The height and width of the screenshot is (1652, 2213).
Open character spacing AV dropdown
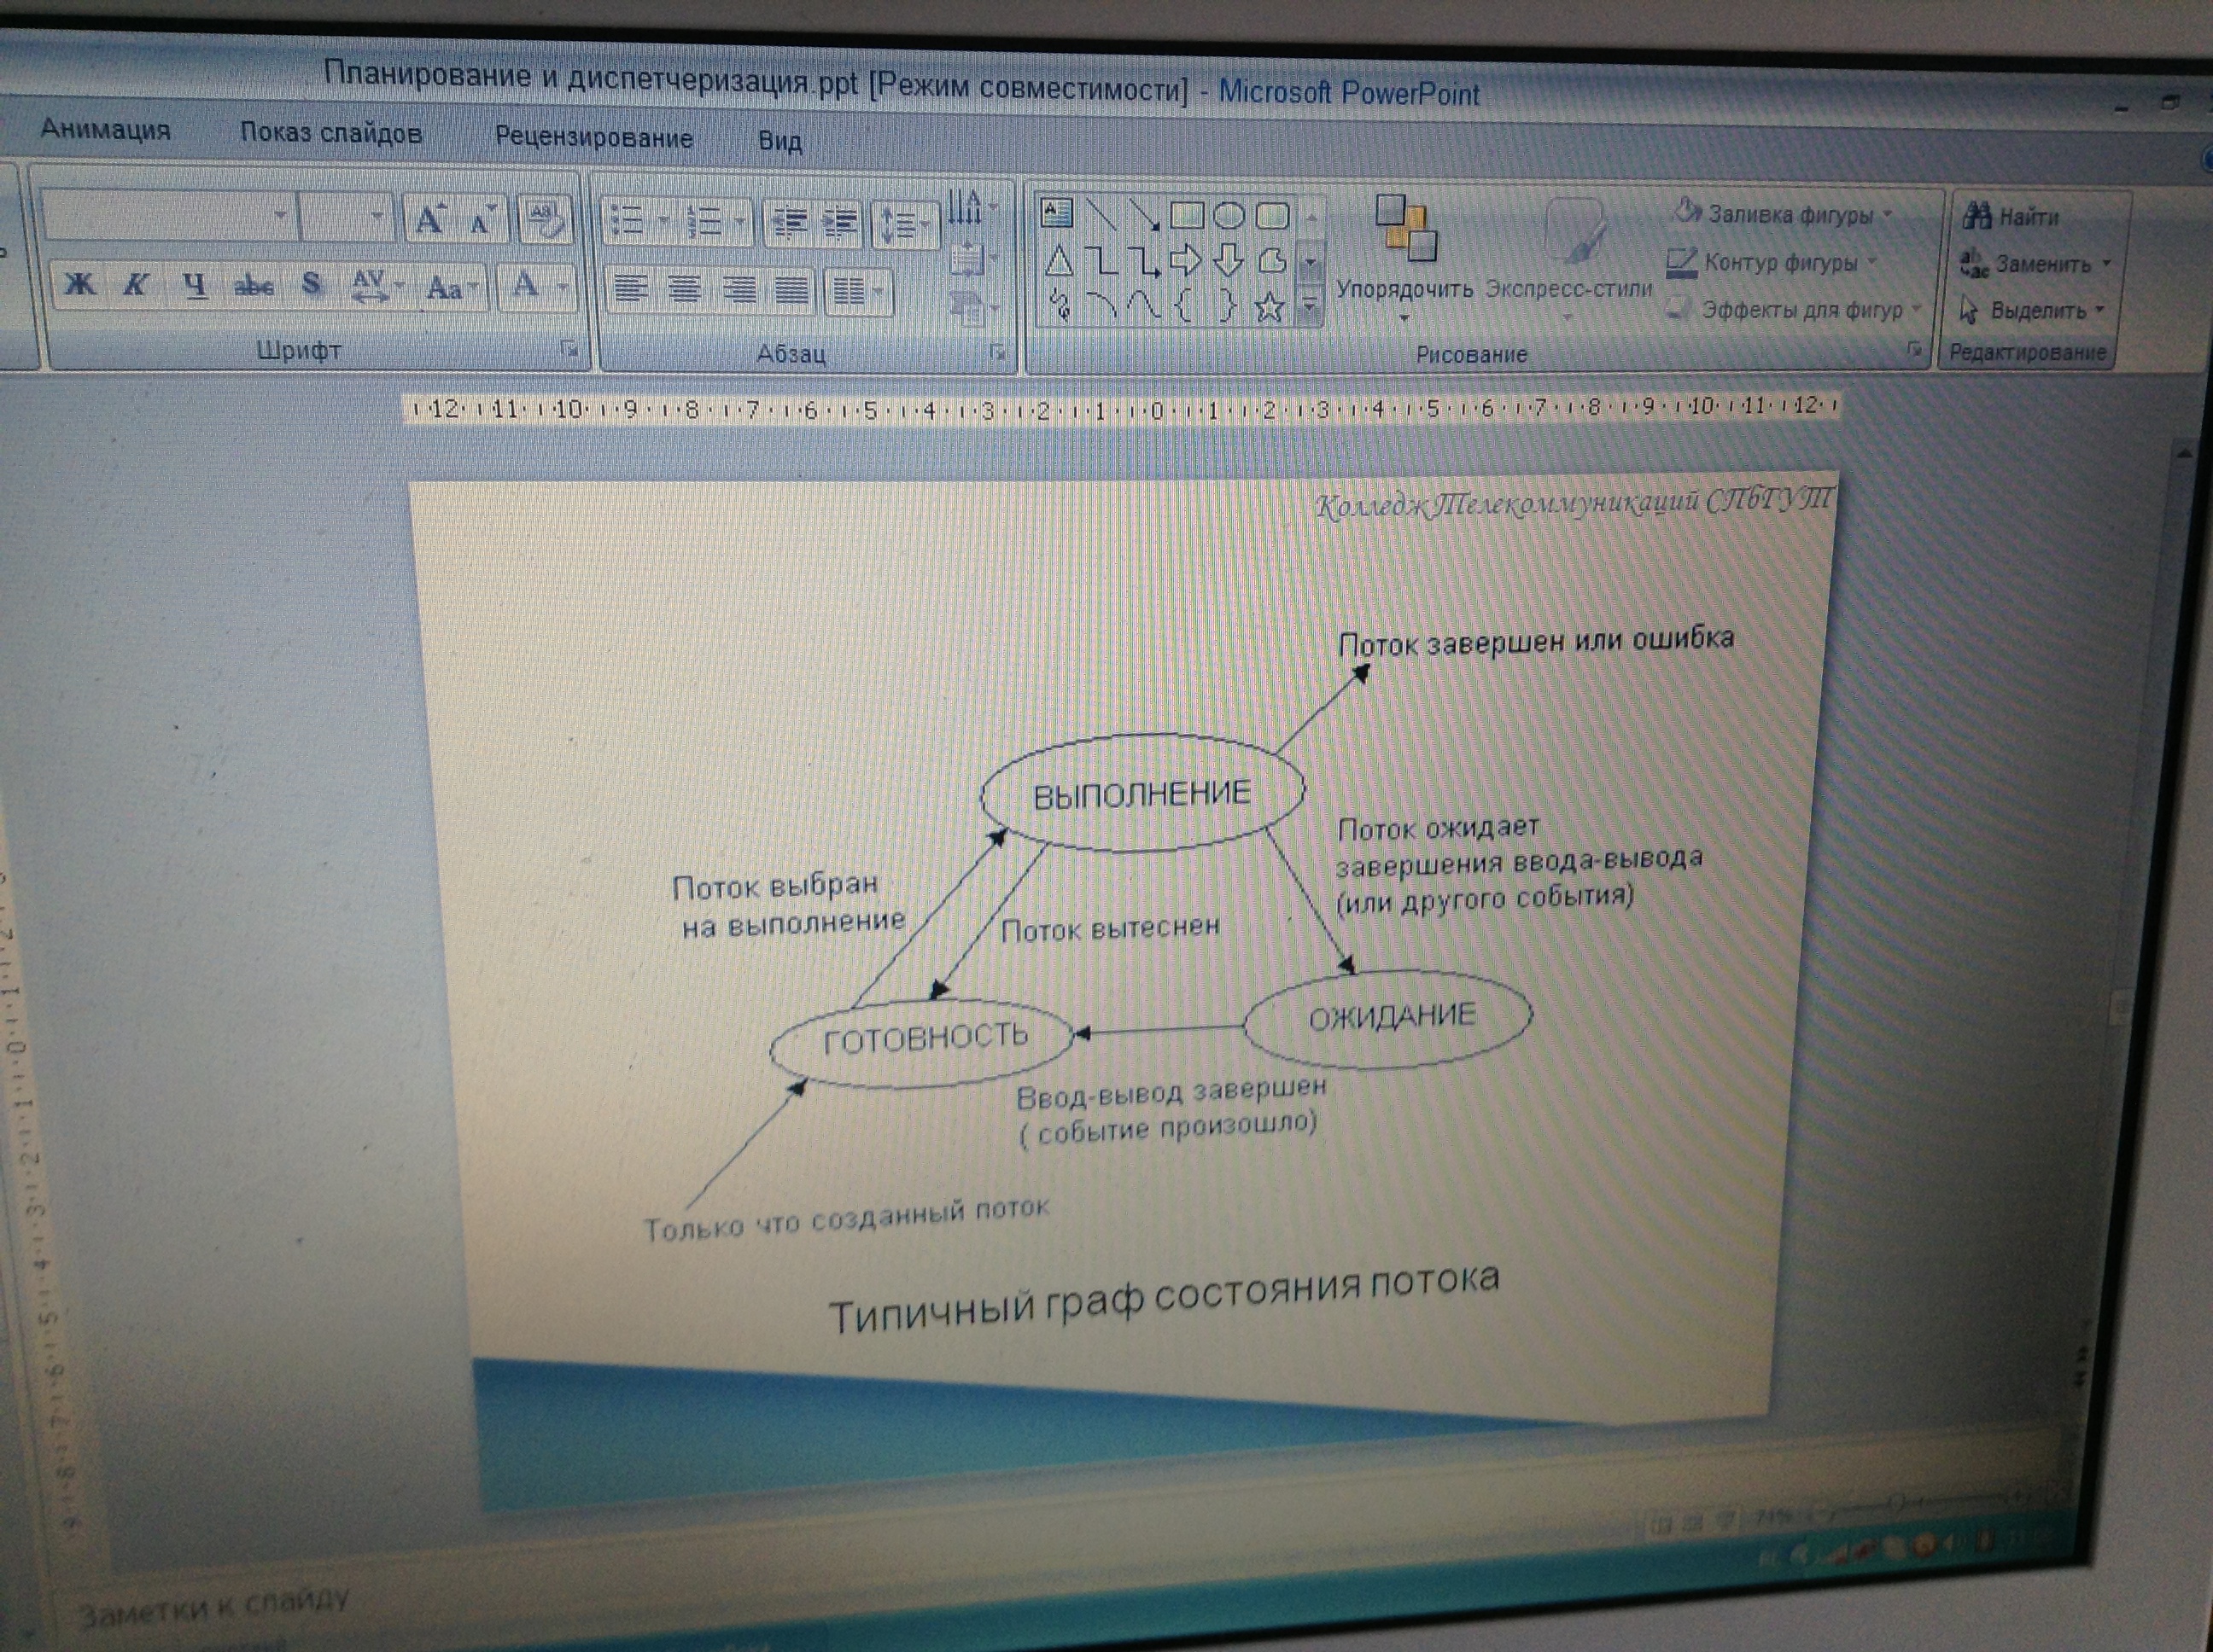[x=377, y=287]
